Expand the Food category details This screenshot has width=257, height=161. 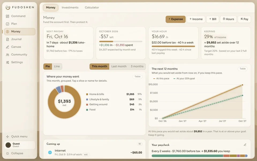click(114, 109)
